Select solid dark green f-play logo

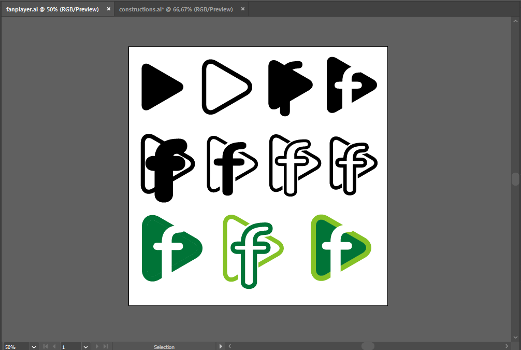click(172, 248)
